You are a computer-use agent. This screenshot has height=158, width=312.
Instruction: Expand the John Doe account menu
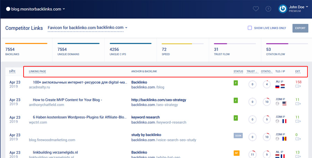click(x=298, y=9)
